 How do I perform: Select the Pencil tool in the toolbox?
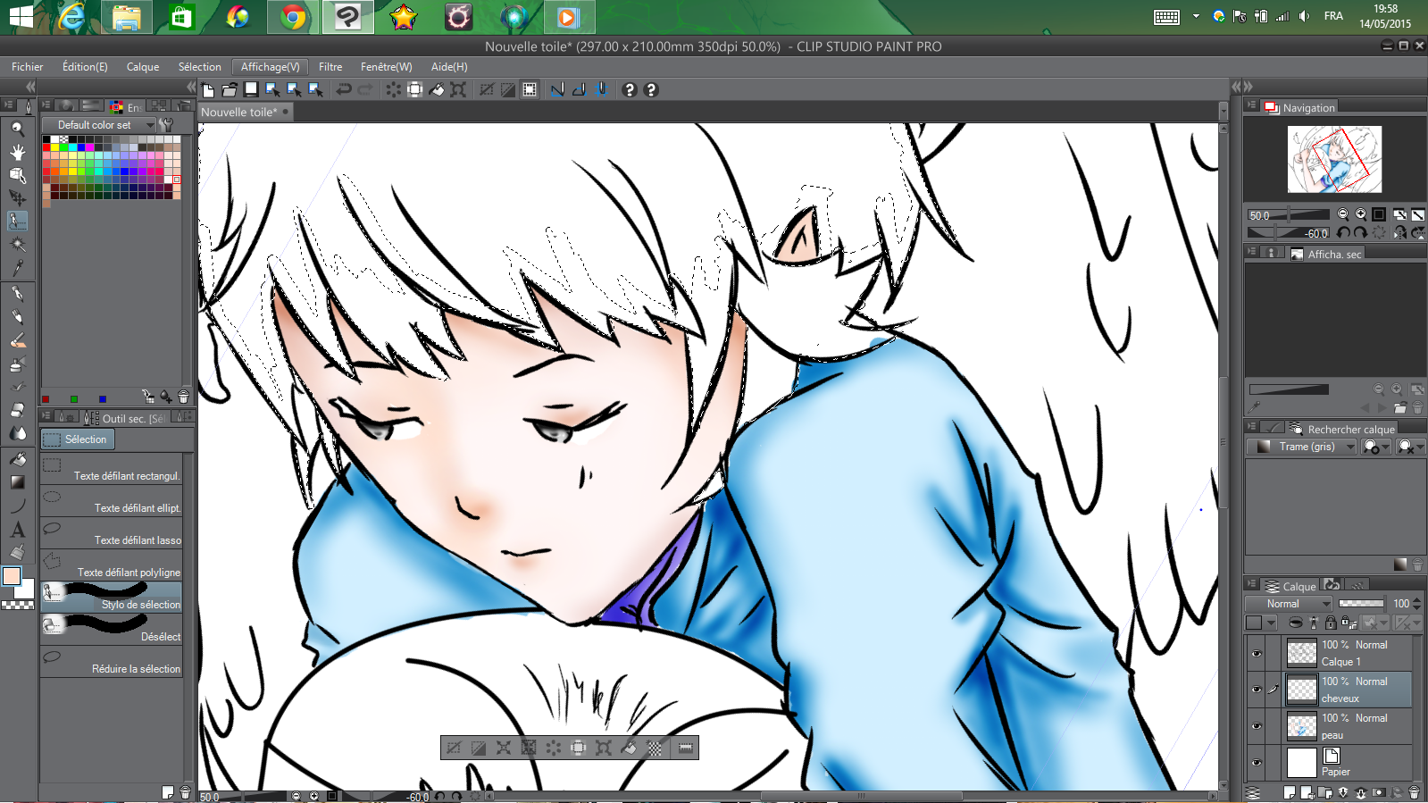[x=17, y=317]
